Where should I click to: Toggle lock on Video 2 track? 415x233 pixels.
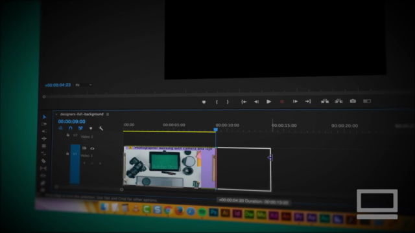pos(68,135)
